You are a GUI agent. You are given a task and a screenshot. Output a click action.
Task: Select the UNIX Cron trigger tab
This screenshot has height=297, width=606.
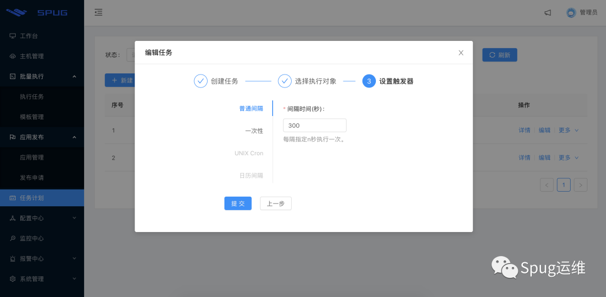(249, 154)
